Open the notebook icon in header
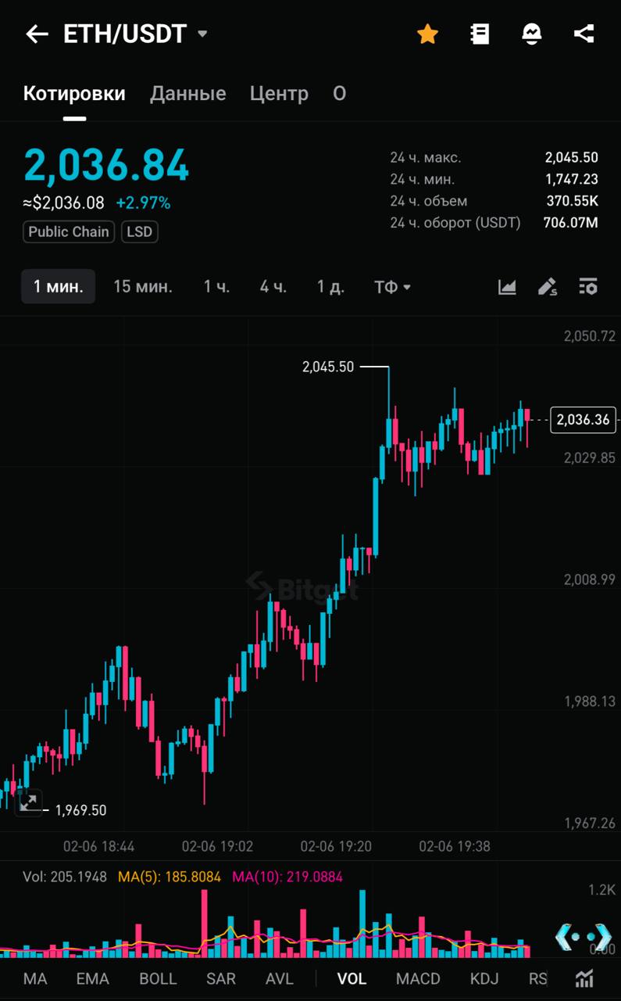 [480, 34]
